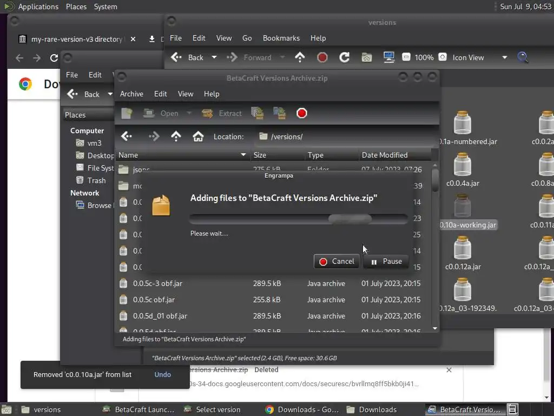Reload the versions folder

(x=345, y=57)
